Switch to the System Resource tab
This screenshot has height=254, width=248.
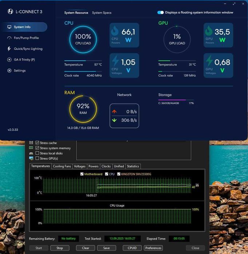pyautogui.click(x=76, y=13)
